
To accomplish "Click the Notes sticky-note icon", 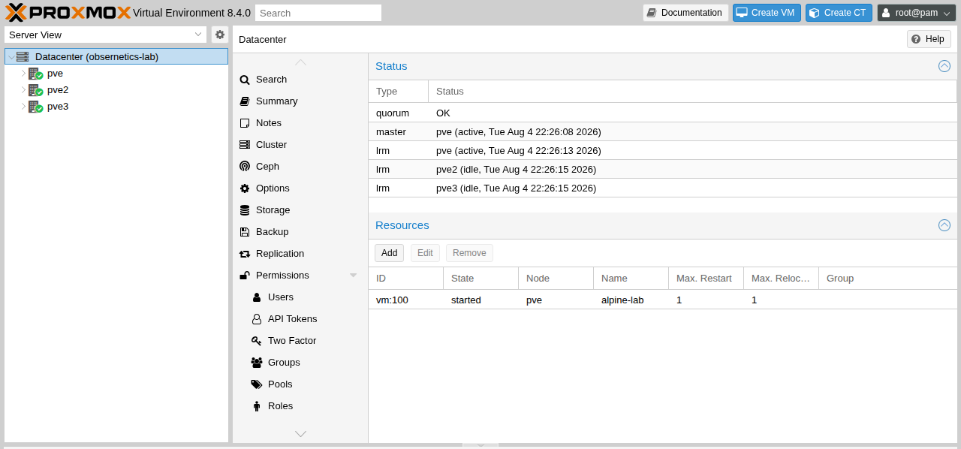I will pos(245,123).
